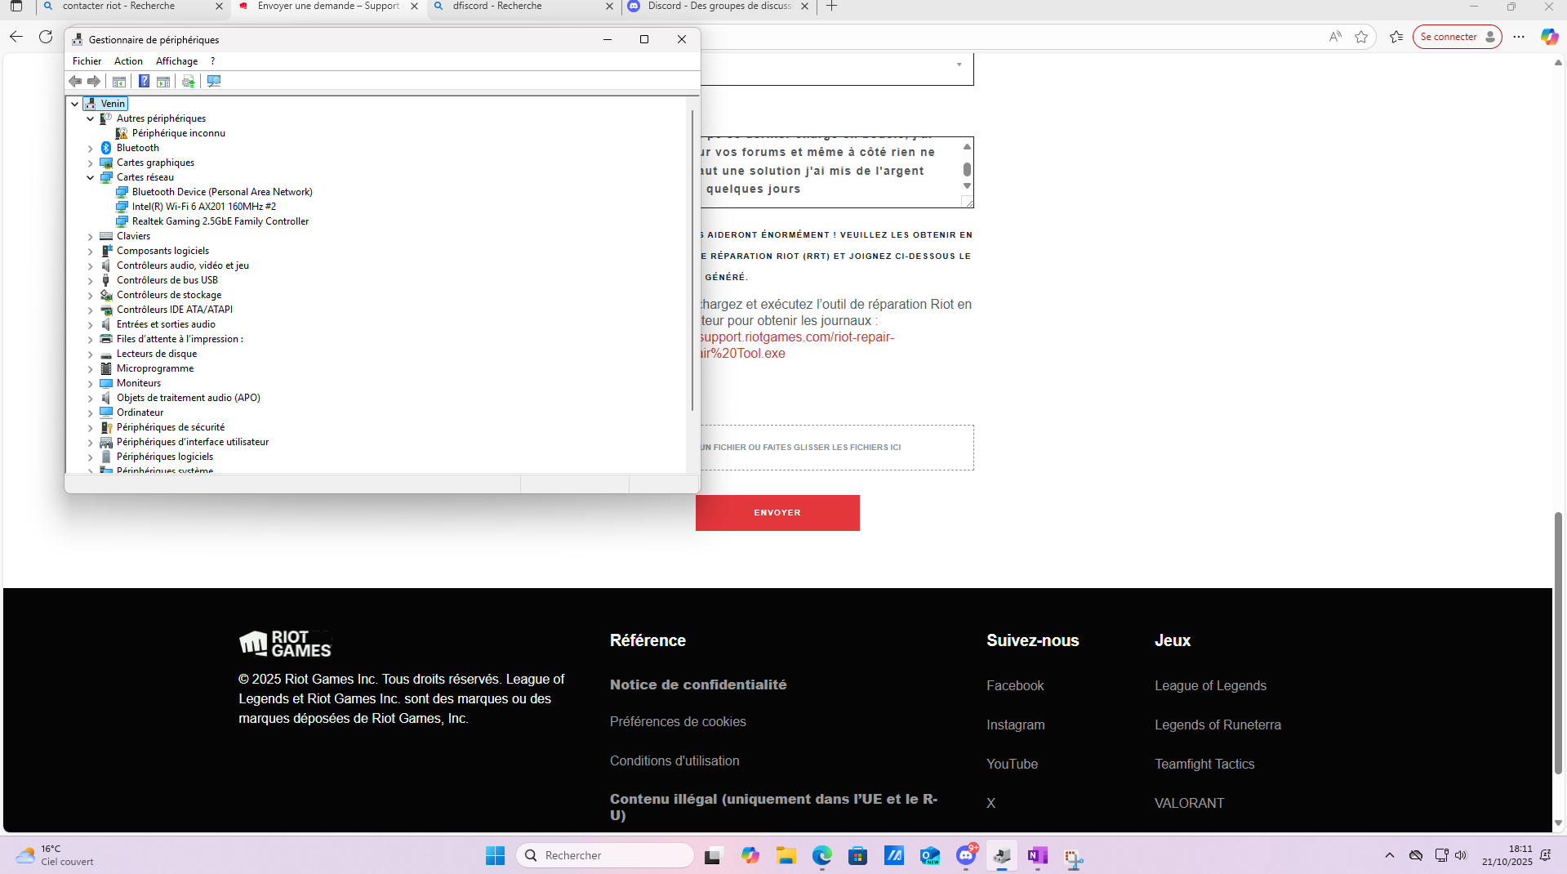Open the VALORANT footer link
The width and height of the screenshot is (1567, 874).
(1189, 804)
